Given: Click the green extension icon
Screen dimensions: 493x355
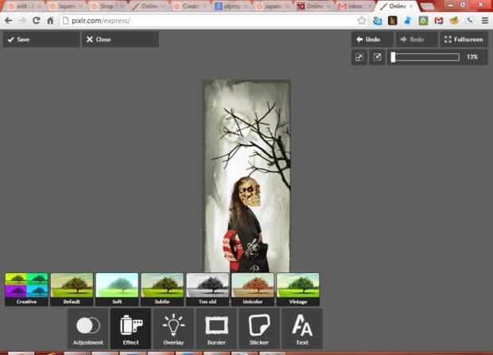Looking at the screenshot, I should 423,21.
